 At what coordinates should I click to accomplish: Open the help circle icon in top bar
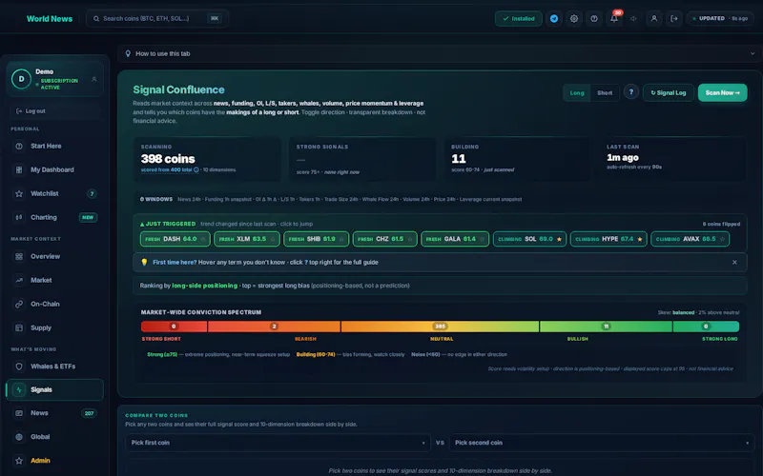click(594, 18)
